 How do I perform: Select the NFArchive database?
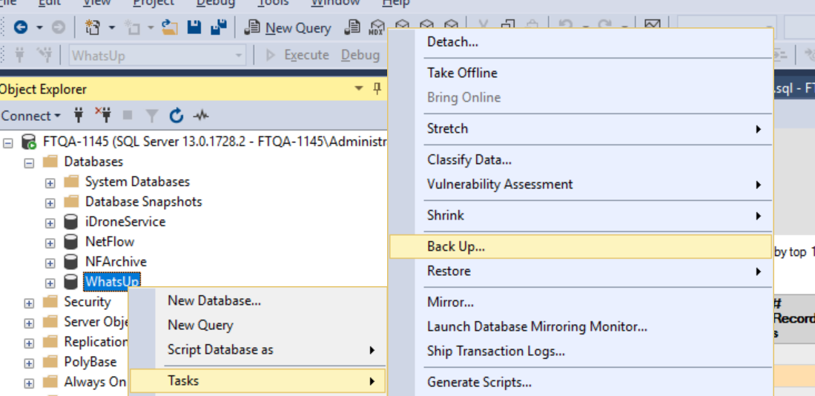(116, 261)
